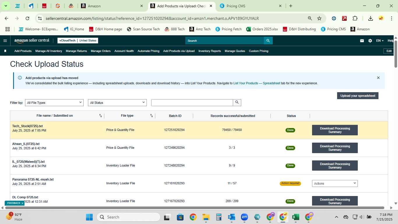Open Manage Quotes nav item
Viewport: 398px width, 224px height.
pos(235,51)
